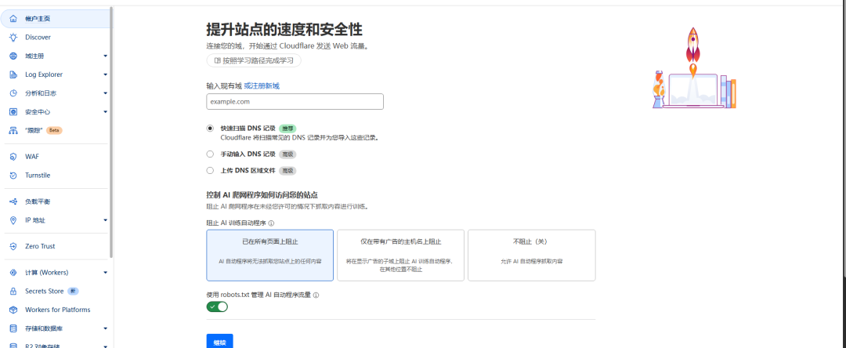This screenshot has width=846, height=348.
Task: Expand the Log Explorer sidebar arrow
Action: coord(105,74)
